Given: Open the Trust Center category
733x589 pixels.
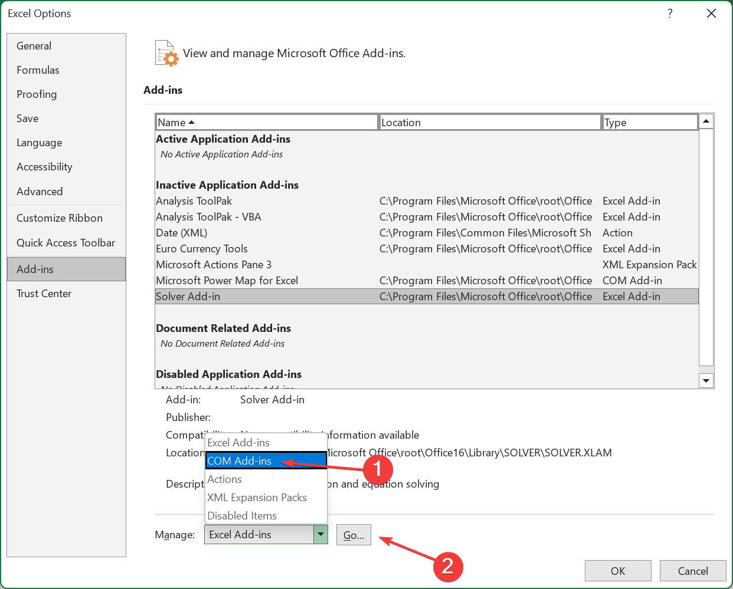Looking at the screenshot, I should point(44,294).
